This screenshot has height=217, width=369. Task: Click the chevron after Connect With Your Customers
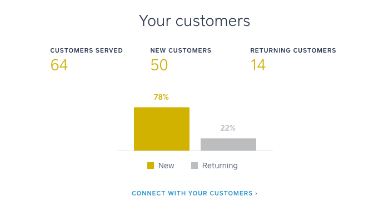point(256,193)
